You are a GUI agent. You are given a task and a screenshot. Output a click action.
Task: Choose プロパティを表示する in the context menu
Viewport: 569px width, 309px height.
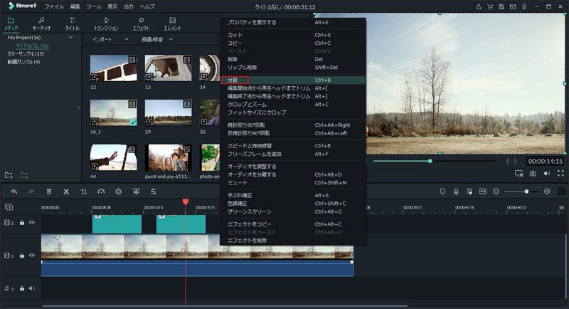293,22
